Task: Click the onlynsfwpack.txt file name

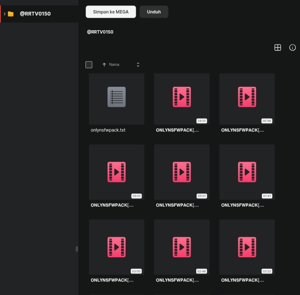Action: click(108, 130)
